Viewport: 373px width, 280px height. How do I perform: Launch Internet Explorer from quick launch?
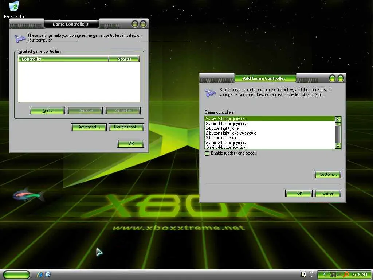pyautogui.click(x=40, y=275)
